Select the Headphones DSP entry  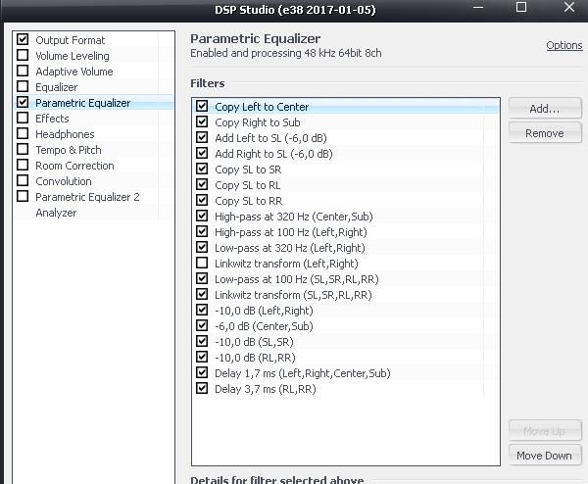[65, 134]
